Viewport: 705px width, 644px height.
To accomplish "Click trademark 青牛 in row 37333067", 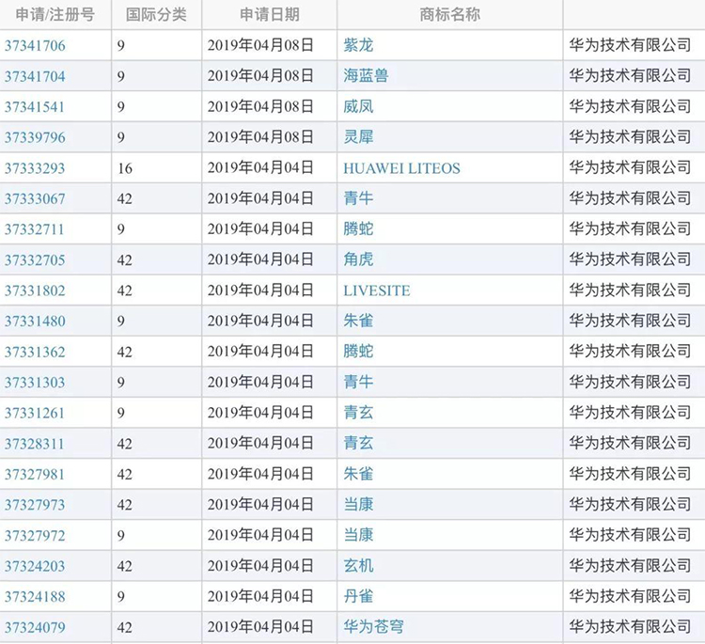I will 358,197.
